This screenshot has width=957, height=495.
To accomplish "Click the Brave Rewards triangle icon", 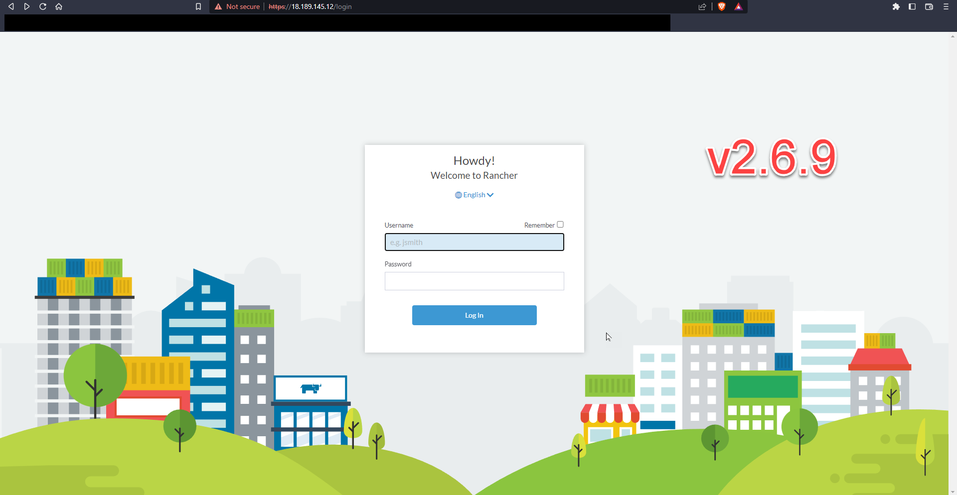I will point(739,6).
